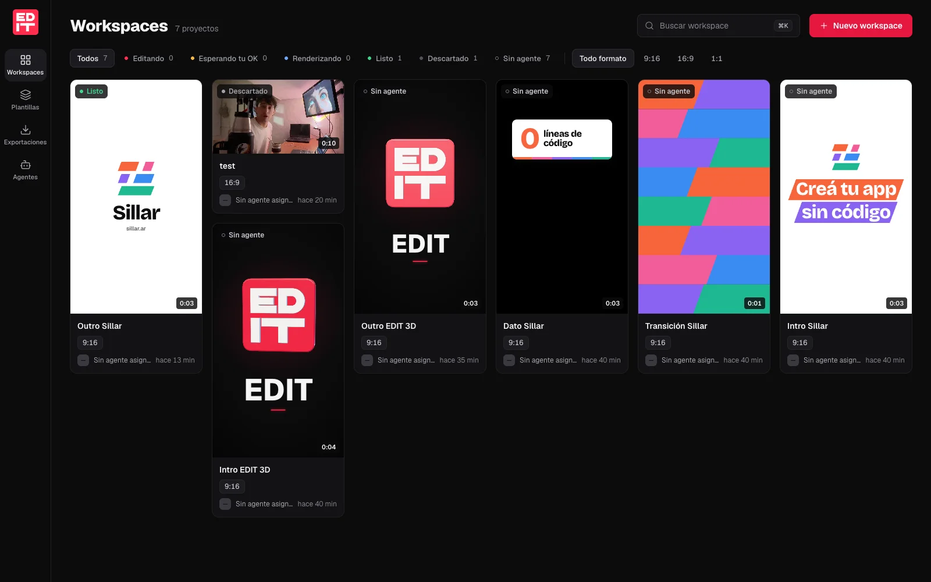The height and width of the screenshot is (582, 931).
Task: Select the Todos filter tab
Action: pos(92,58)
